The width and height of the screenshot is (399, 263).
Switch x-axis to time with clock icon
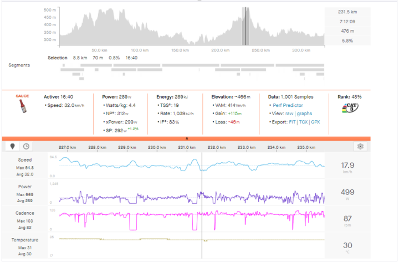pos(25,147)
